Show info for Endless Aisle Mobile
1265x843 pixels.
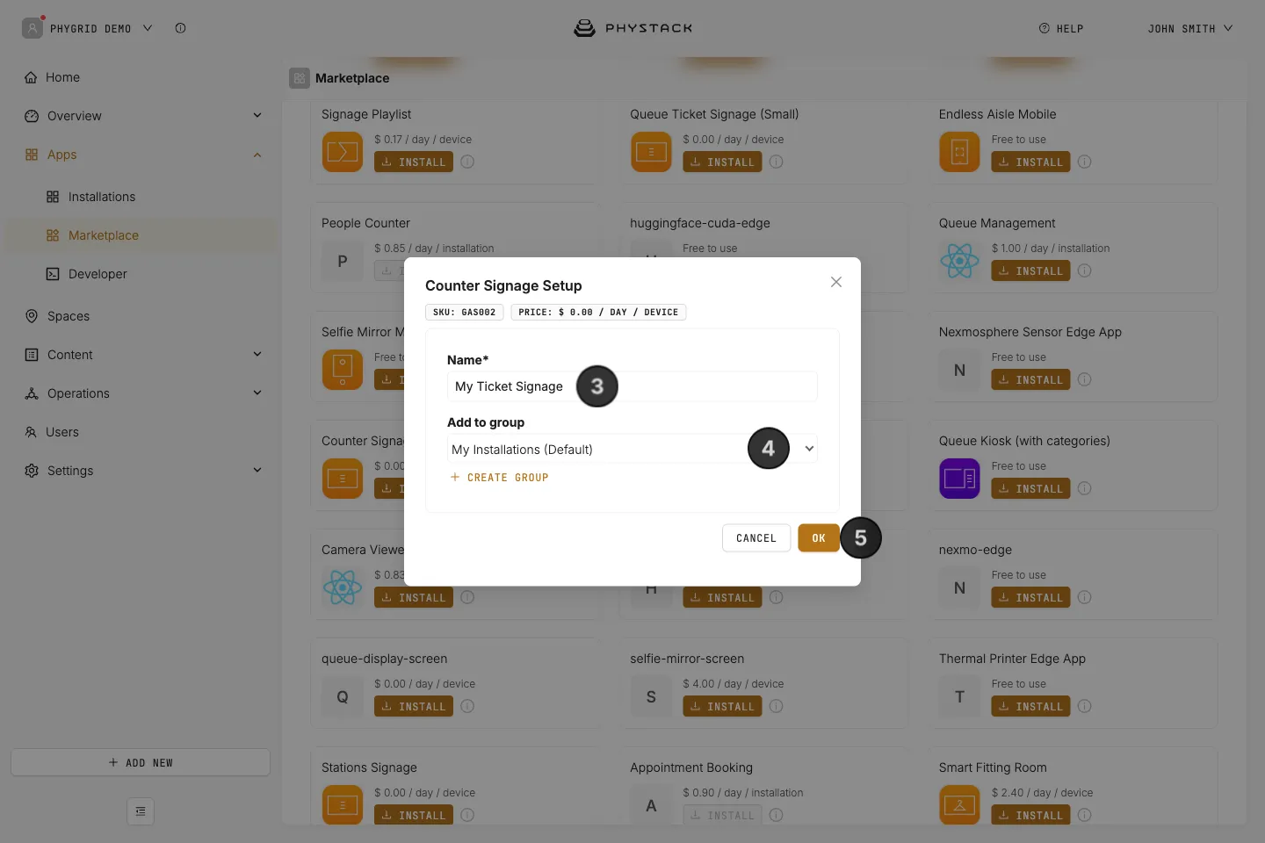1085,162
